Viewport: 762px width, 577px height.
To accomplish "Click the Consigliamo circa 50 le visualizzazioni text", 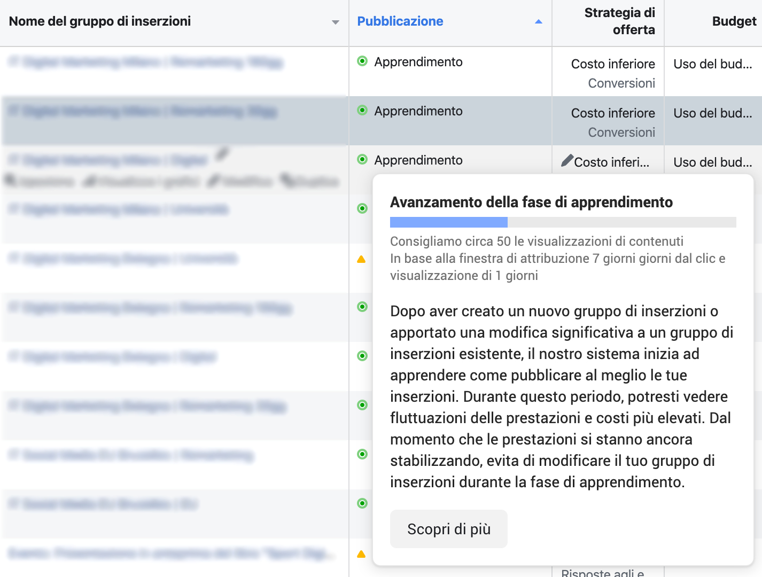I will click(536, 241).
